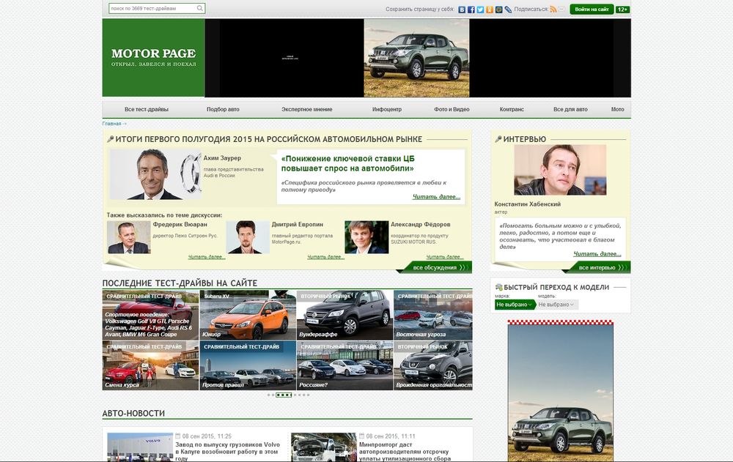Share page via Moy Mir icon
Viewport: 733px width, 462px height.
pyautogui.click(x=498, y=10)
